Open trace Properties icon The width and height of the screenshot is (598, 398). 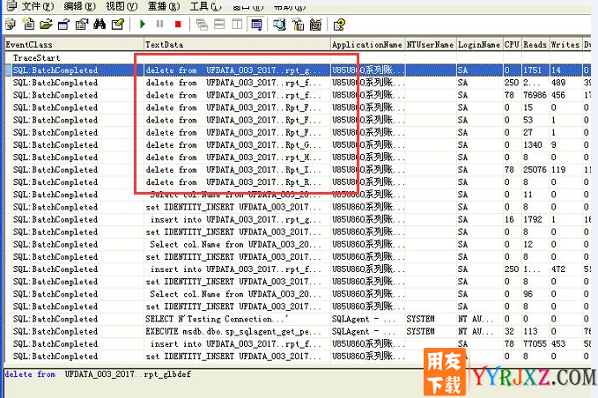82,25
